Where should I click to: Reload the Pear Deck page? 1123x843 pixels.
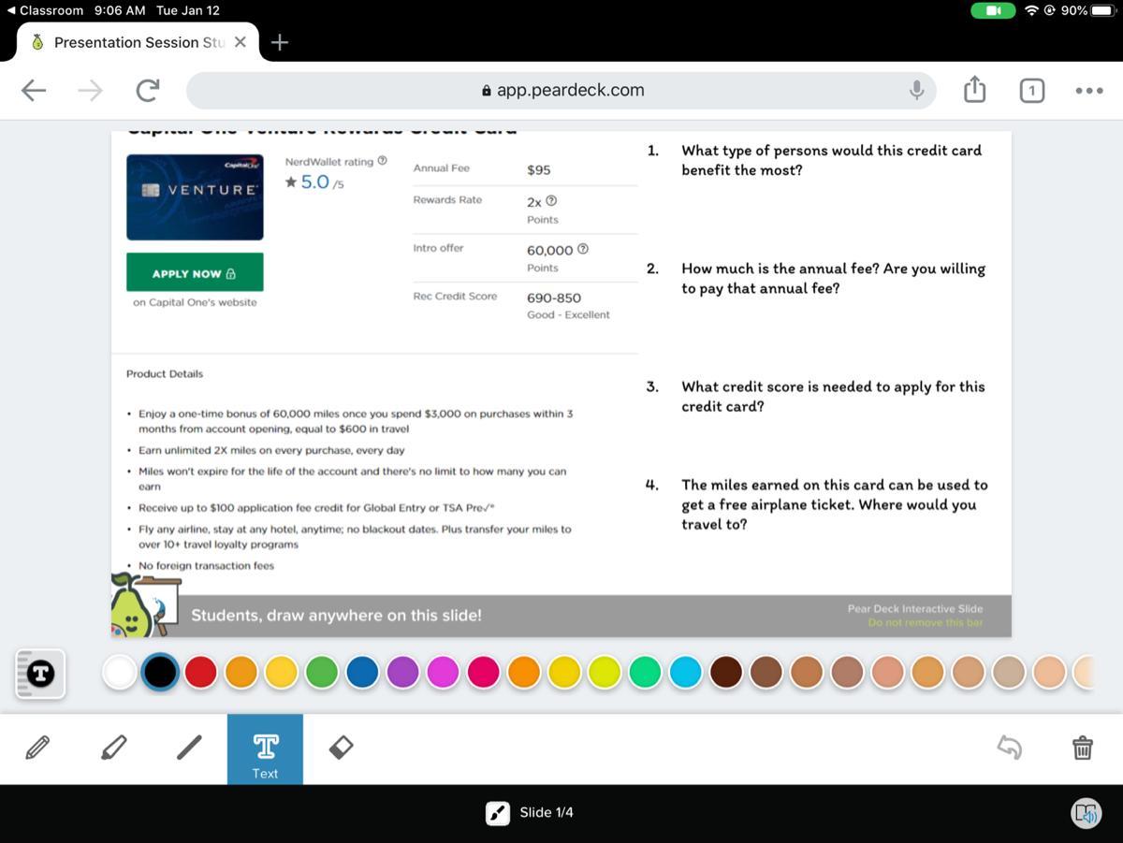coord(148,90)
